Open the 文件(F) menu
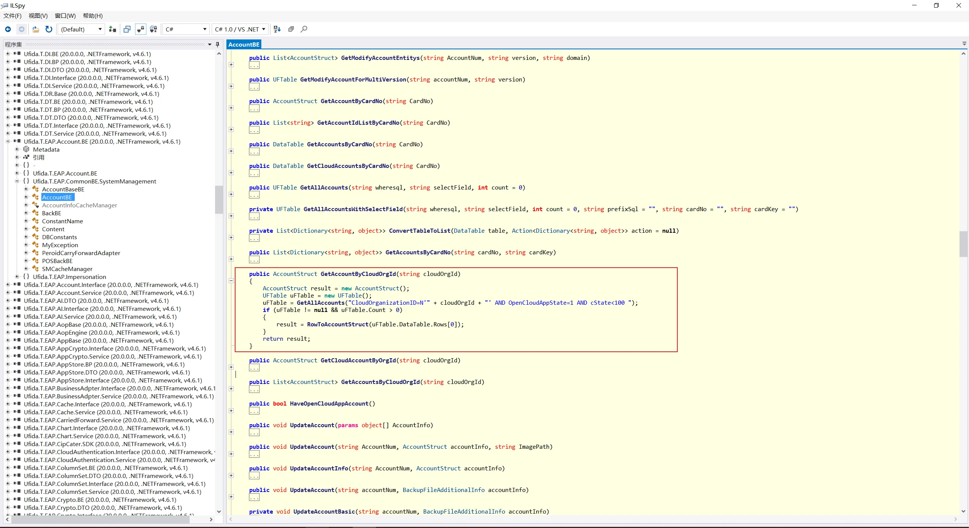969x528 pixels. tap(13, 16)
